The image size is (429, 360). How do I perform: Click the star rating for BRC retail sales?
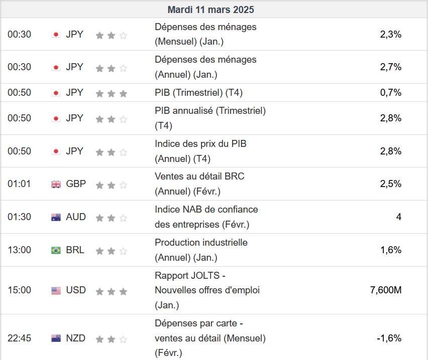[111, 185]
